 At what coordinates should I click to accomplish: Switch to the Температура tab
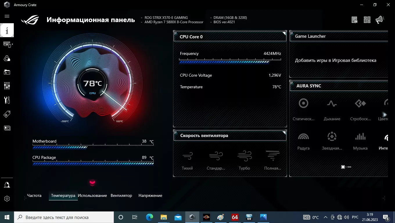[63, 196]
